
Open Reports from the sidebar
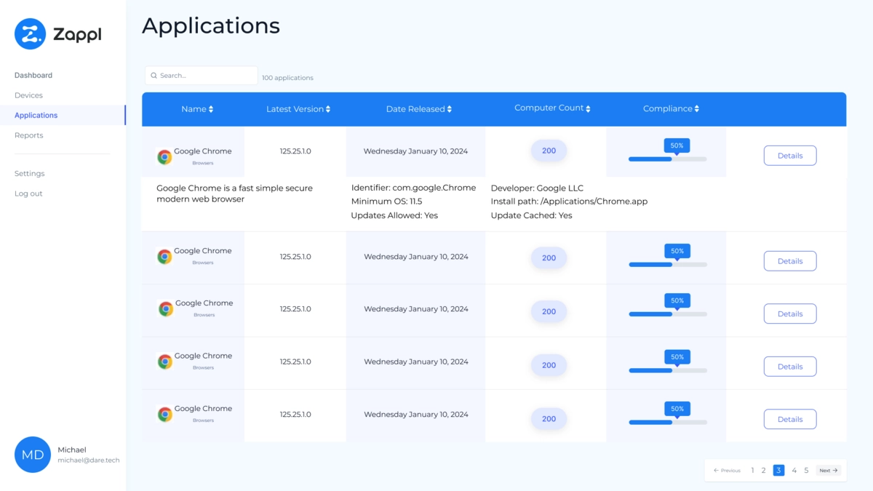28,135
